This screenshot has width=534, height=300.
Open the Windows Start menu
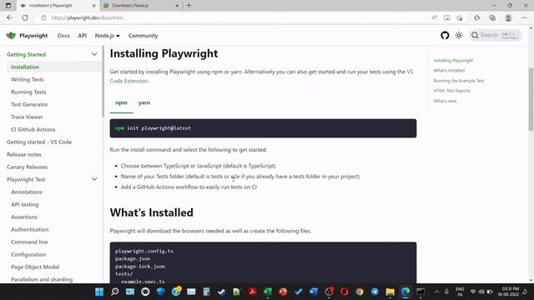pyautogui.click(x=99, y=292)
